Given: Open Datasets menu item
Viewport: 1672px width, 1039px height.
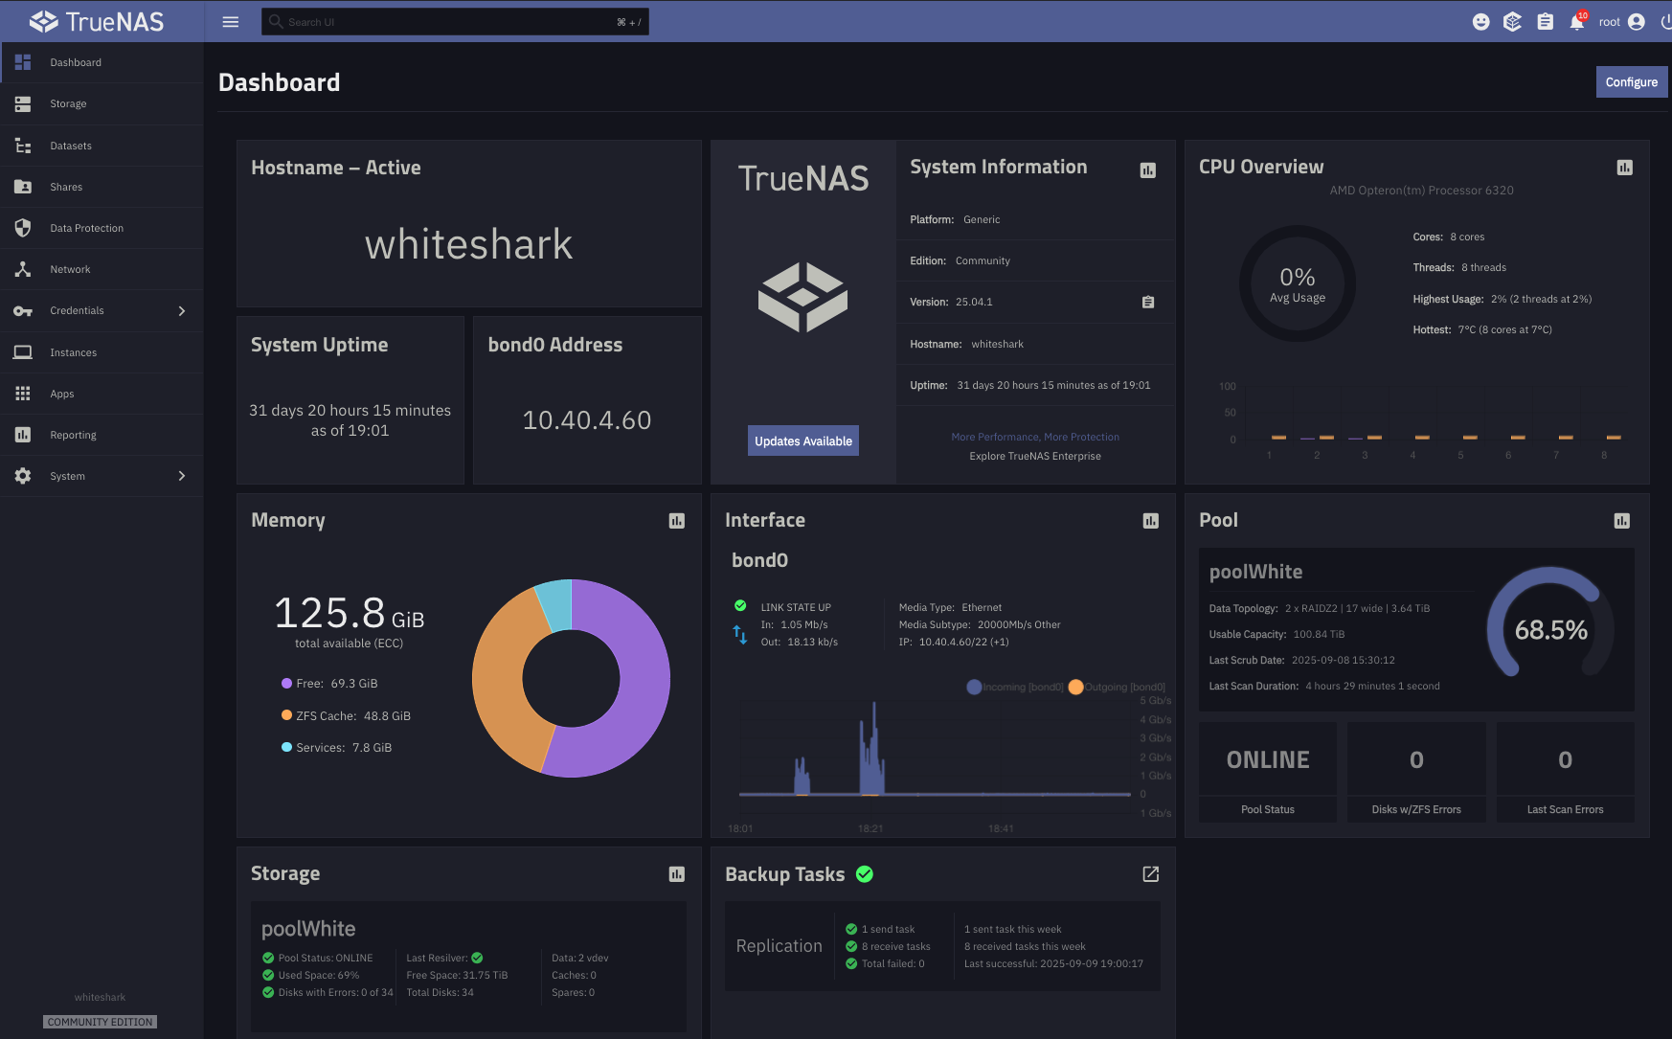Looking at the screenshot, I should (x=102, y=146).
